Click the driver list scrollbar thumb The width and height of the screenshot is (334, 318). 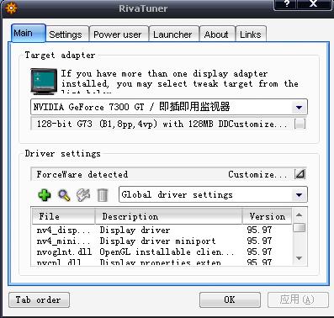click(x=299, y=227)
